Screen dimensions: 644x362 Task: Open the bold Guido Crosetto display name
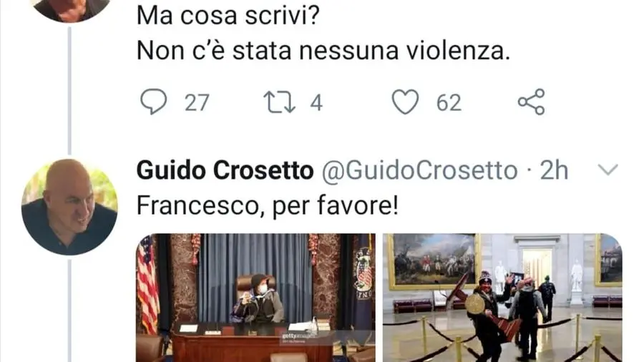tap(225, 170)
